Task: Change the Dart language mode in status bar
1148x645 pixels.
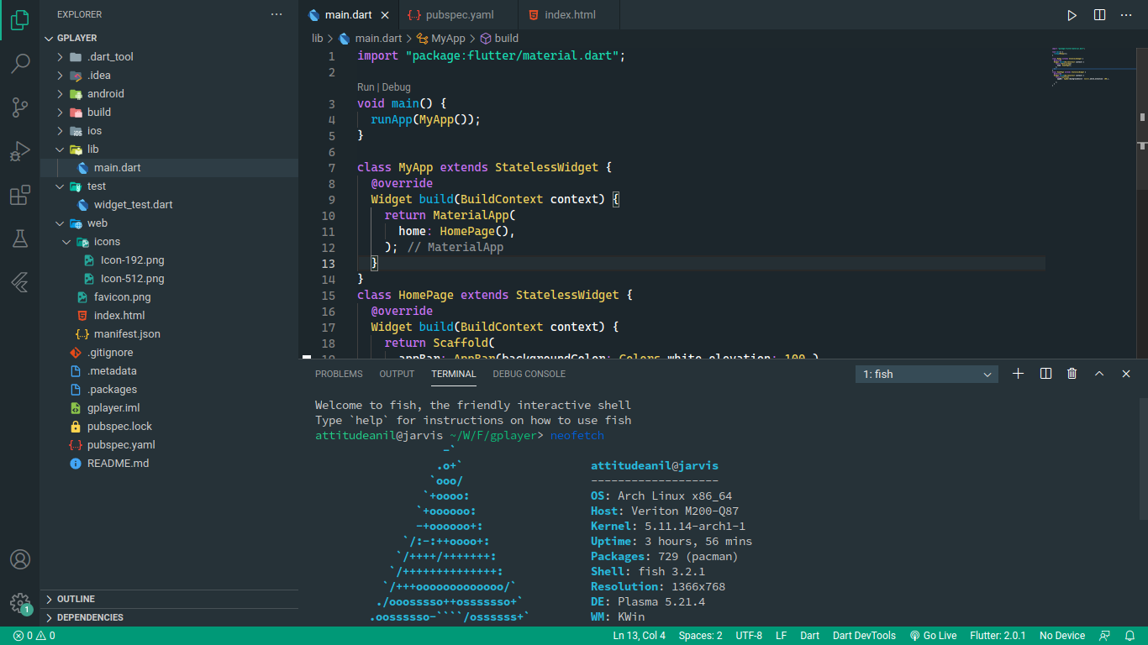Action: pos(810,636)
